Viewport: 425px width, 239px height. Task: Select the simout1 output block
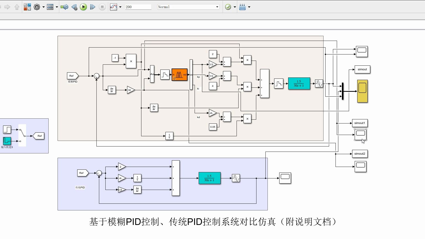coord(360,123)
